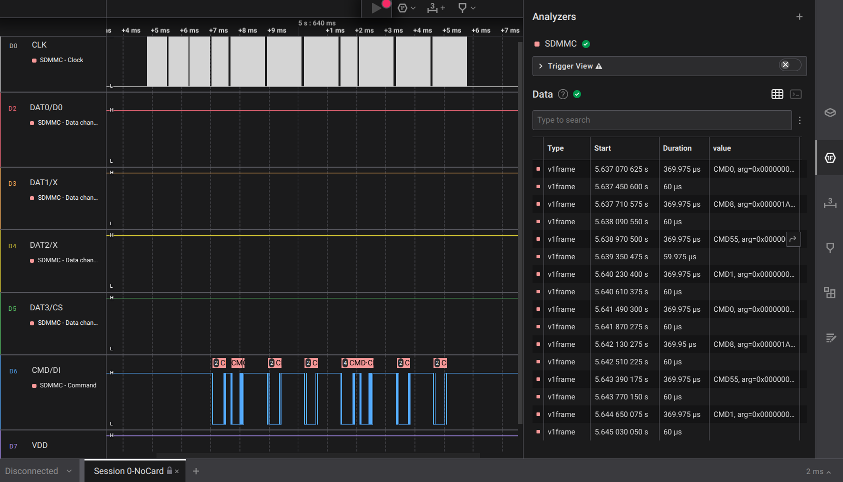This screenshot has height=482, width=843.
Task: Add a new session tab
Action: point(196,471)
